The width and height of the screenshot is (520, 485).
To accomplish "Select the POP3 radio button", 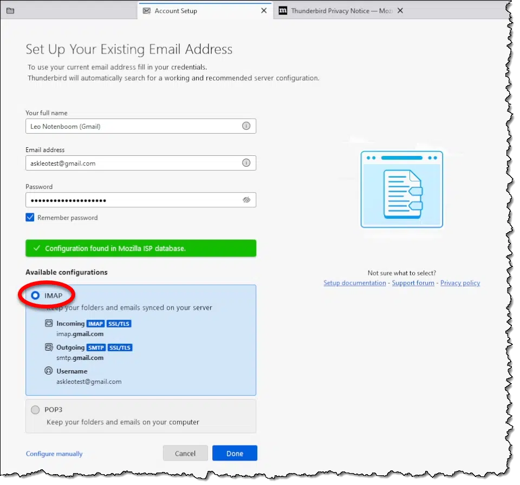I will point(35,410).
